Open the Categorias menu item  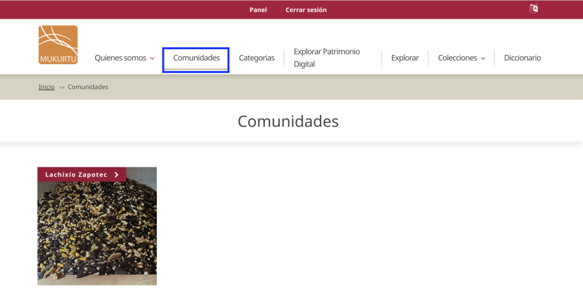pos(257,58)
